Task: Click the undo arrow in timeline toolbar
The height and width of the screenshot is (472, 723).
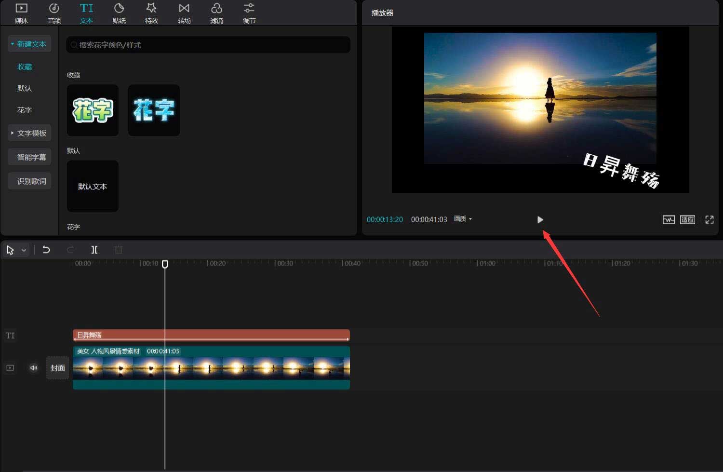Action: tap(46, 250)
